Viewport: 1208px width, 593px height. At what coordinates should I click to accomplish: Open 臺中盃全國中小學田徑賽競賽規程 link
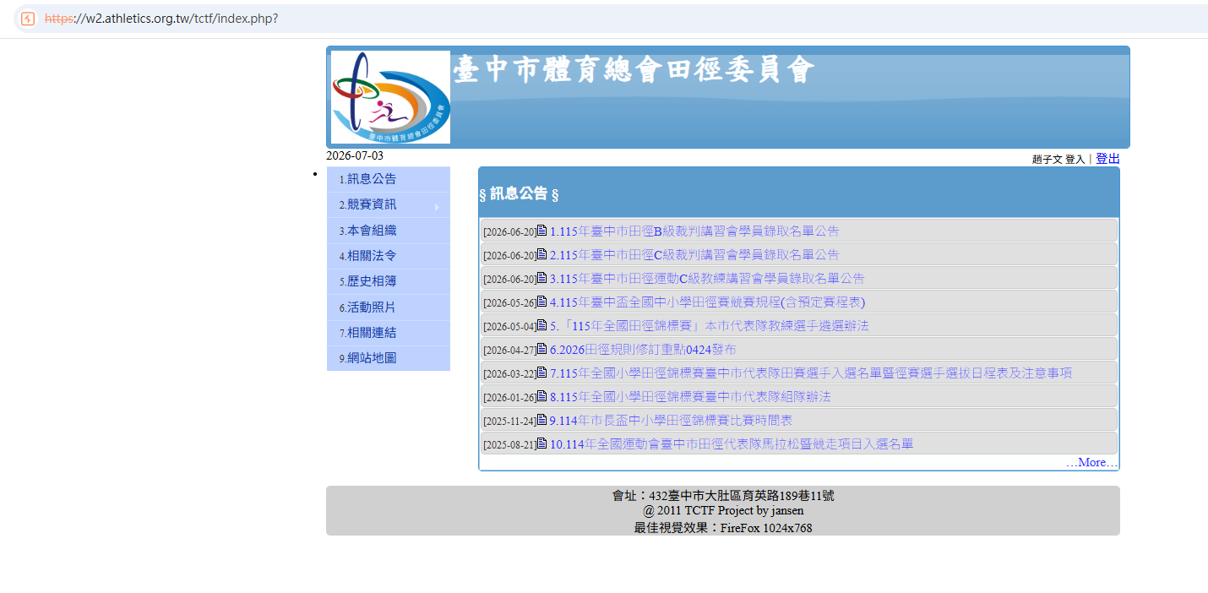coord(707,302)
